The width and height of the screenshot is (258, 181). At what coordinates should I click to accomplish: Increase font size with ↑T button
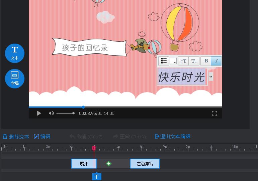pos(183,61)
